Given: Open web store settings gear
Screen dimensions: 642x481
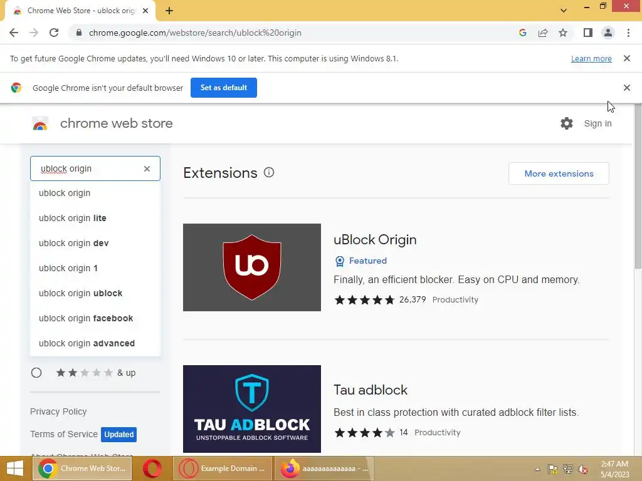Looking at the screenshot, I should 567,123.
